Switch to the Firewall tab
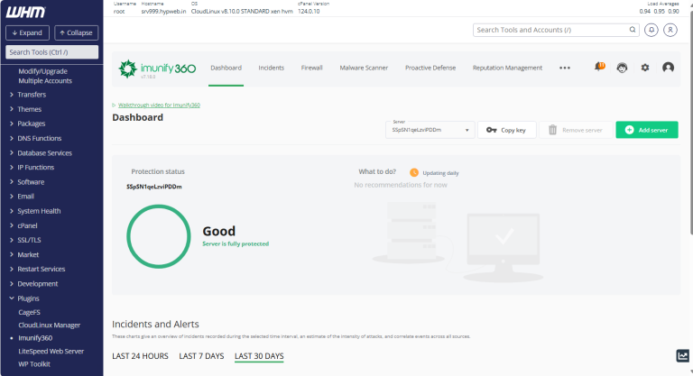 (311, 68)
